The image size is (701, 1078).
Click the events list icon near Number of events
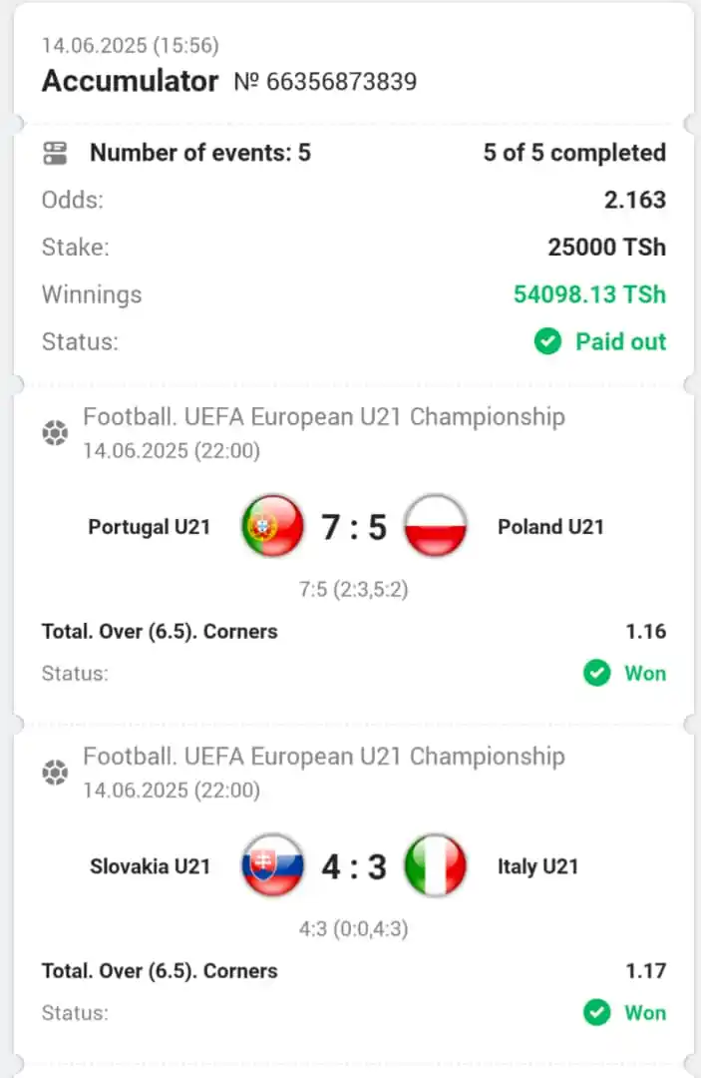[55, 153]
